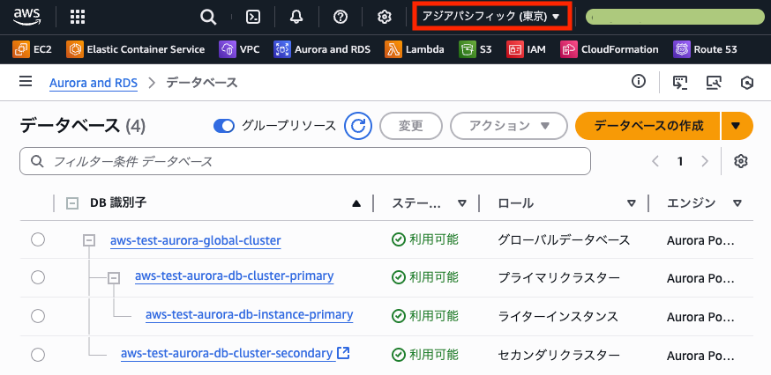The height and width of the screenshot is (375, 771).
Task: Open aws-test-aurora-db-instance-primary link
Action: [x=250, y=314]
